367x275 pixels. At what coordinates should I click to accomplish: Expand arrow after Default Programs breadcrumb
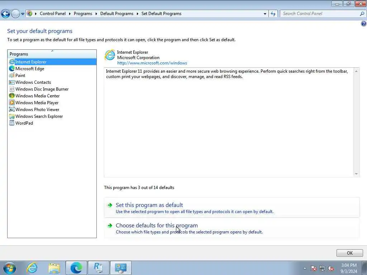tap(137, 14)
